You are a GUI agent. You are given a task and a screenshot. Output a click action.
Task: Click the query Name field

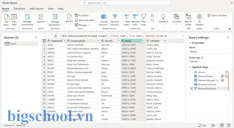(209, 52)
